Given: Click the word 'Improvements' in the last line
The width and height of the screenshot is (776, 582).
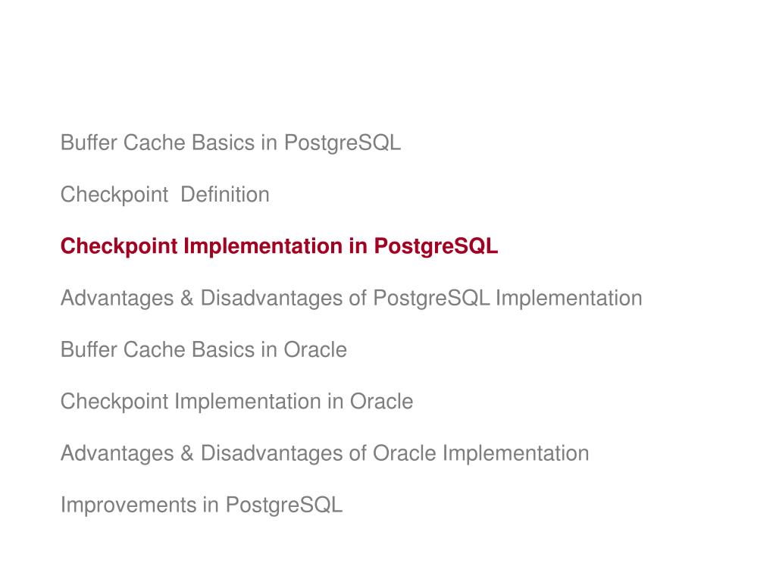Looking at the screenshot, I should (129, 505).
